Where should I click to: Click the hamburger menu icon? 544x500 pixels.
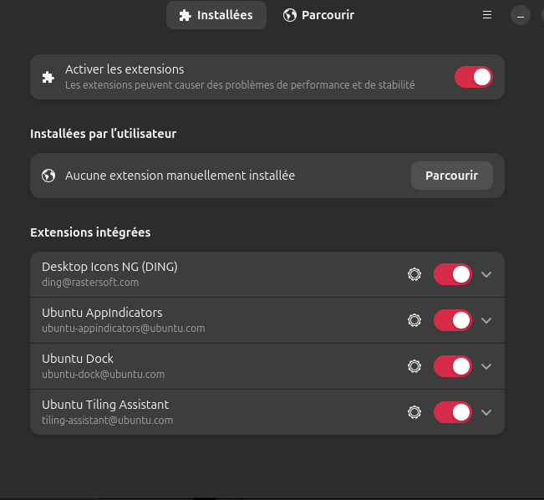(x=487, y=15)
